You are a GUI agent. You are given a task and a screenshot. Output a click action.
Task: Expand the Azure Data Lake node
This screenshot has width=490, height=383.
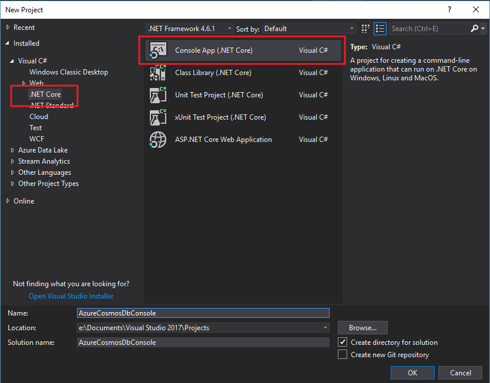pos(12,150)
